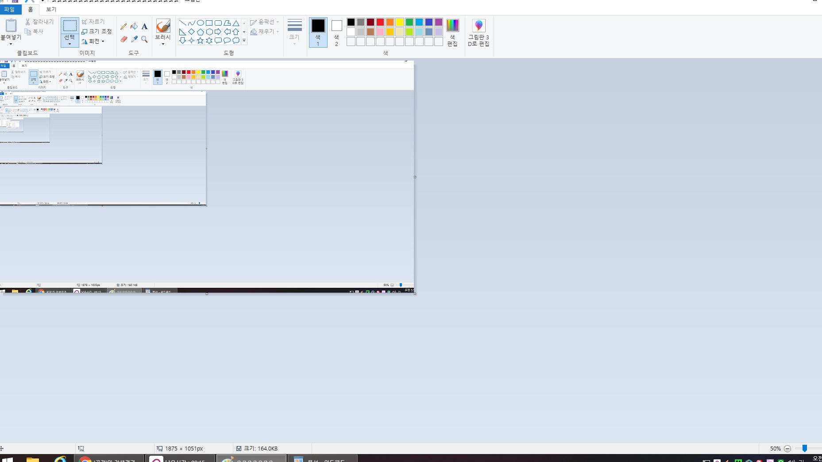Switch to the 보기 ribbon tab

coord(51,9)
